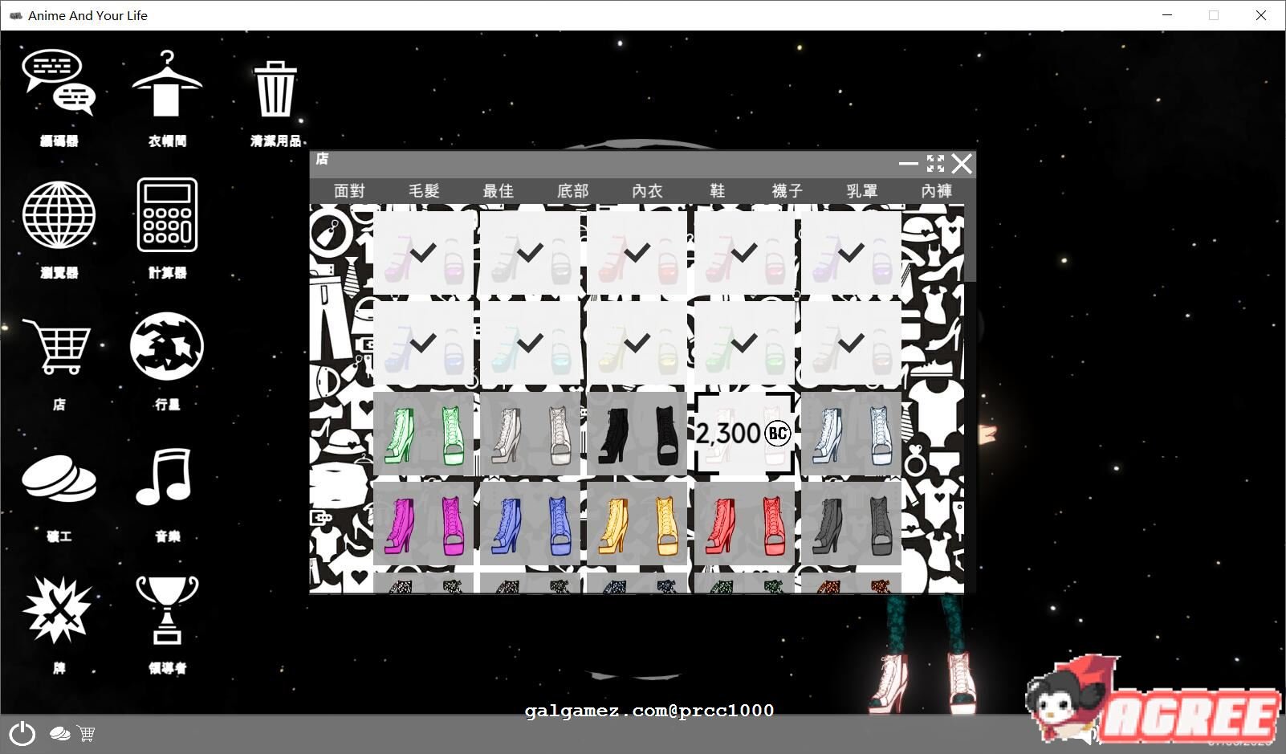Open the 毛髮 hair category

(x=424, y=190)
